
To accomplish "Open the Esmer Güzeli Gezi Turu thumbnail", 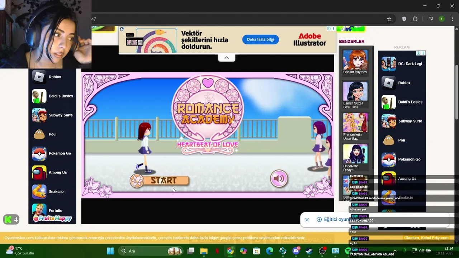I will click(x=355, y=91).
